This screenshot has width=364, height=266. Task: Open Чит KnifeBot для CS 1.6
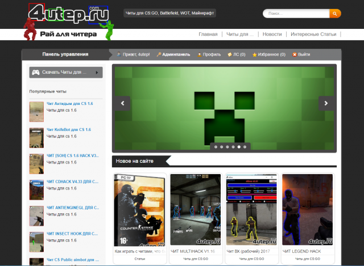[69, 130]
